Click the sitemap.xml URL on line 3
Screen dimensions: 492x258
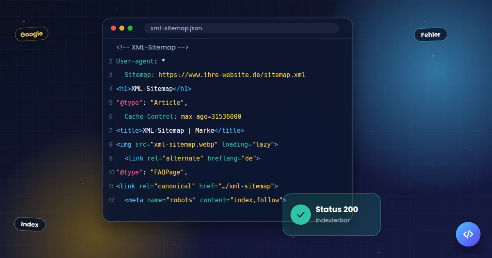(232, 75)
